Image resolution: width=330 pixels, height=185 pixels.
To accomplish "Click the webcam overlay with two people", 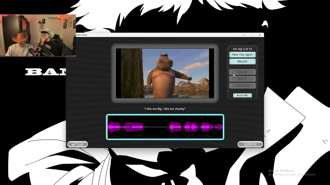I will [38, 35].
